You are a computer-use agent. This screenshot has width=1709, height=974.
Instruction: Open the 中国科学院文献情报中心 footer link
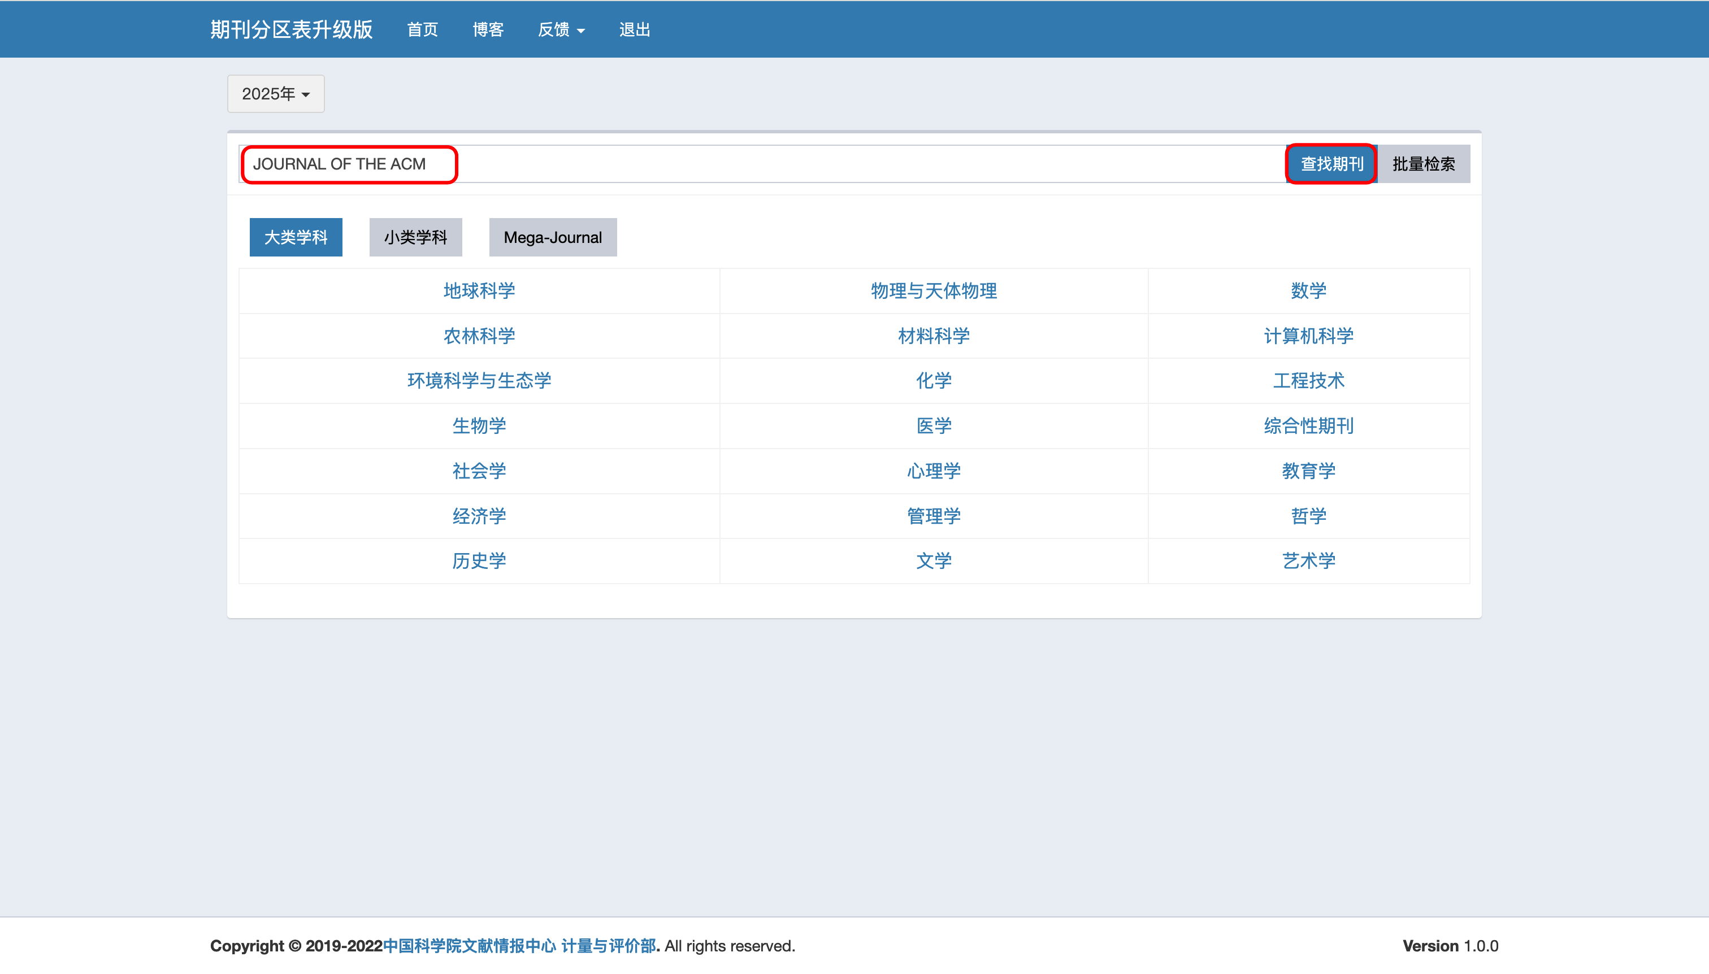pyautogui.click(x=469, y=946)
